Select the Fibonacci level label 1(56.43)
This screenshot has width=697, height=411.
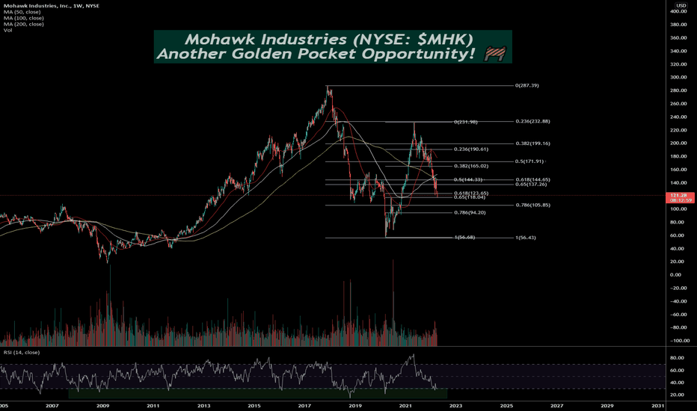pos(526,238)
